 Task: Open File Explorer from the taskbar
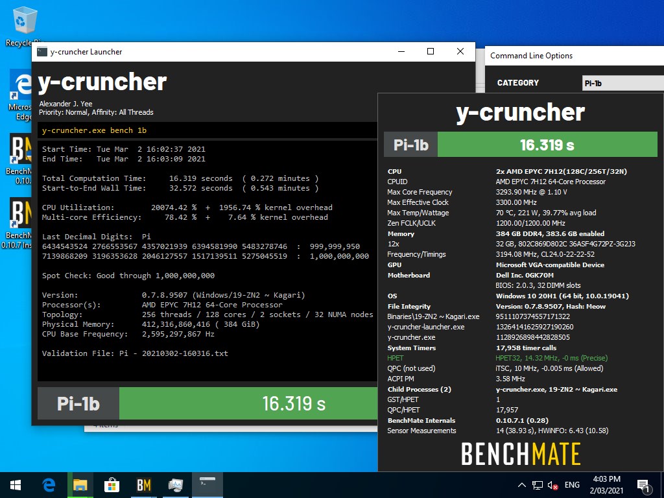tap(80, 485)
